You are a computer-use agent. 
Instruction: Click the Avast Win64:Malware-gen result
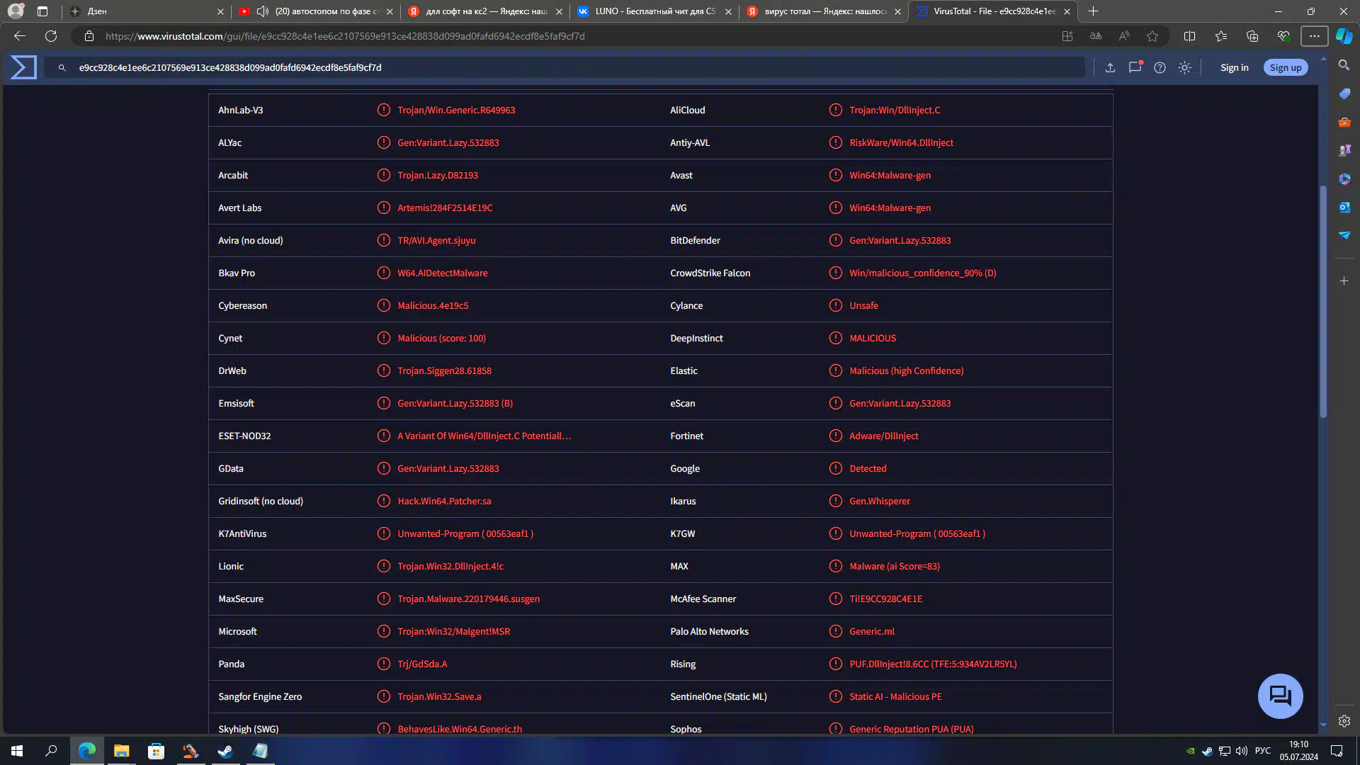pyautogui.click(x=890, y=175)
